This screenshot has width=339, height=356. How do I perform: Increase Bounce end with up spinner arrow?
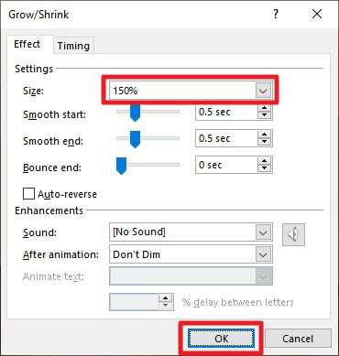coord(264,161)
